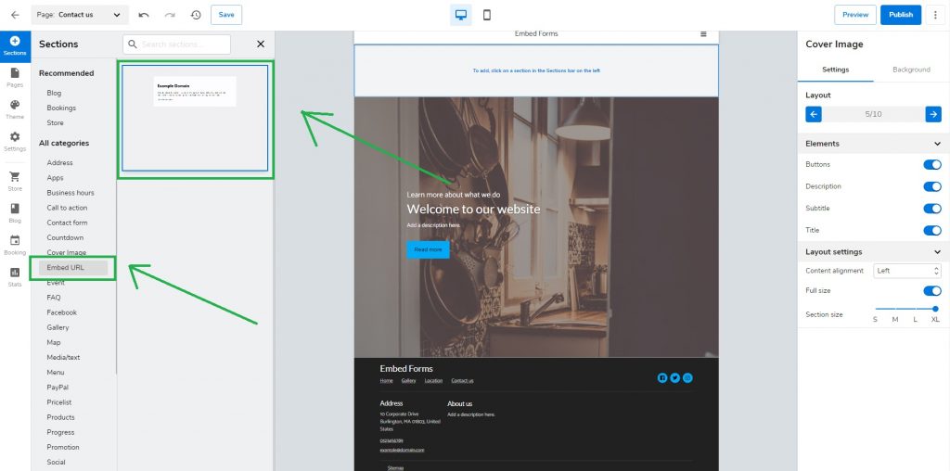The image size is (950, 471).
Task: Open the version history icon
Action: tap(196, 15)
